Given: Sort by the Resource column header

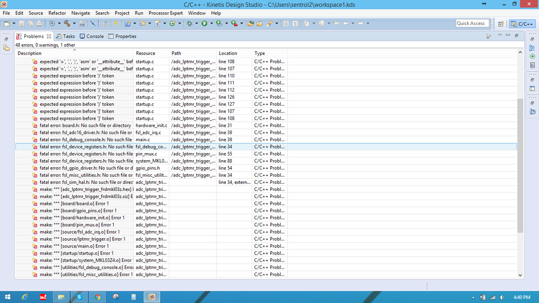Looking at the screenshot, I should [151, 53].
